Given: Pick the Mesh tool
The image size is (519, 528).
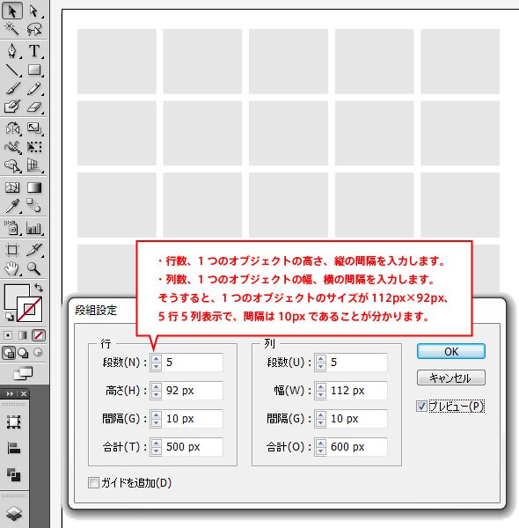Looking at the screenshot, I should 12,187.
